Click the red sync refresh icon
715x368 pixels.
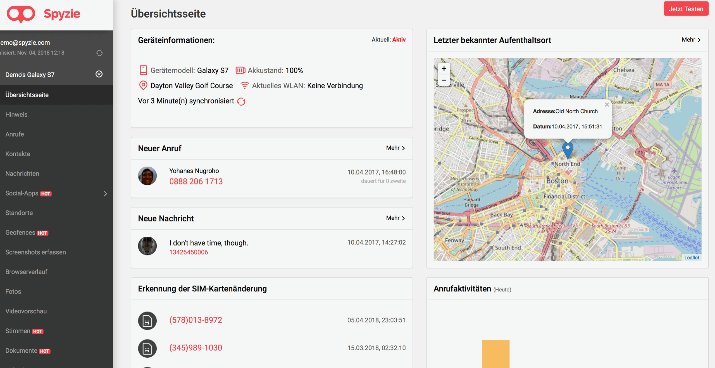point(241,101)
